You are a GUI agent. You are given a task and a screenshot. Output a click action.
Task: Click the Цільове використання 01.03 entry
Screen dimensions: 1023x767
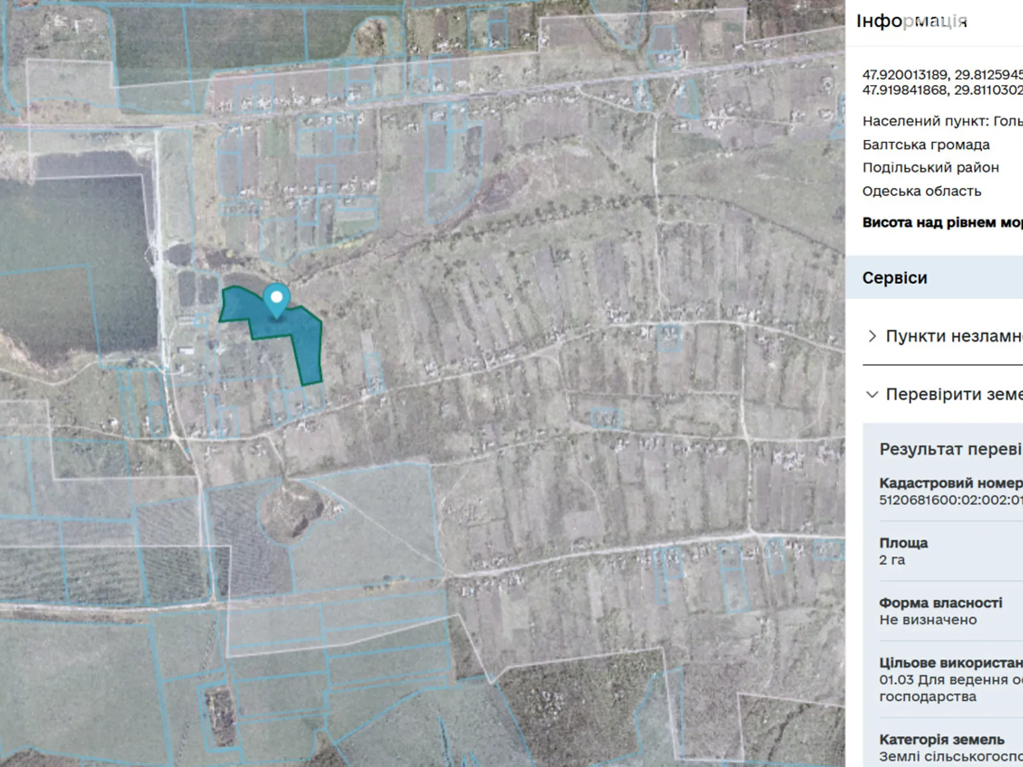coord(950,680)
